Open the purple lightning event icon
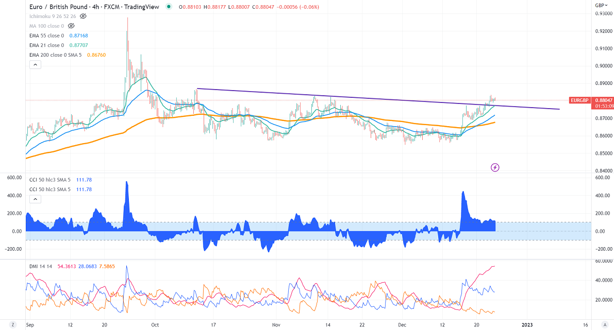The width and height of the screenshot is (614, 330). tap(495, 167)
